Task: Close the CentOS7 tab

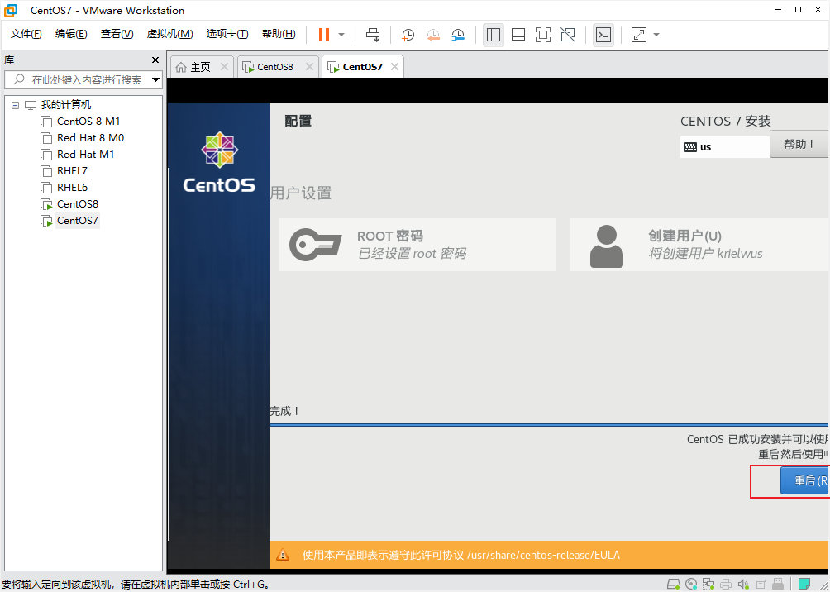Action: coord(394,67)
